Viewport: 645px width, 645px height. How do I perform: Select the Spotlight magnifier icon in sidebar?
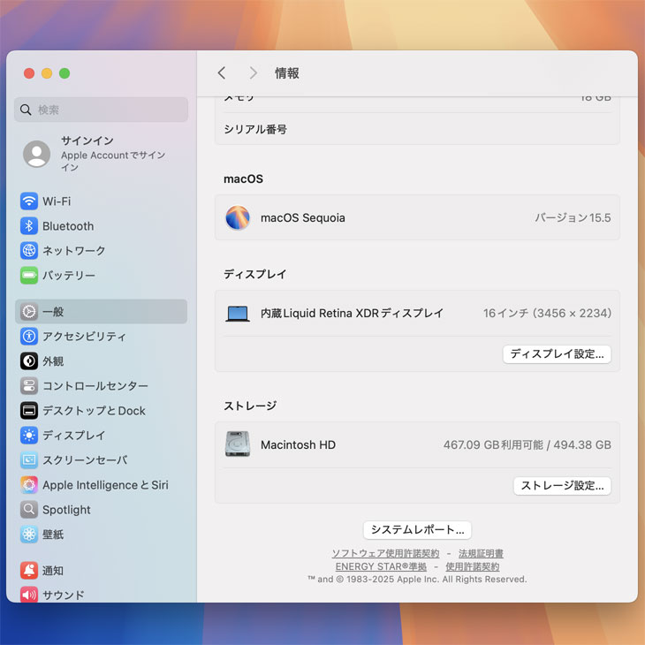click(29, 510)
